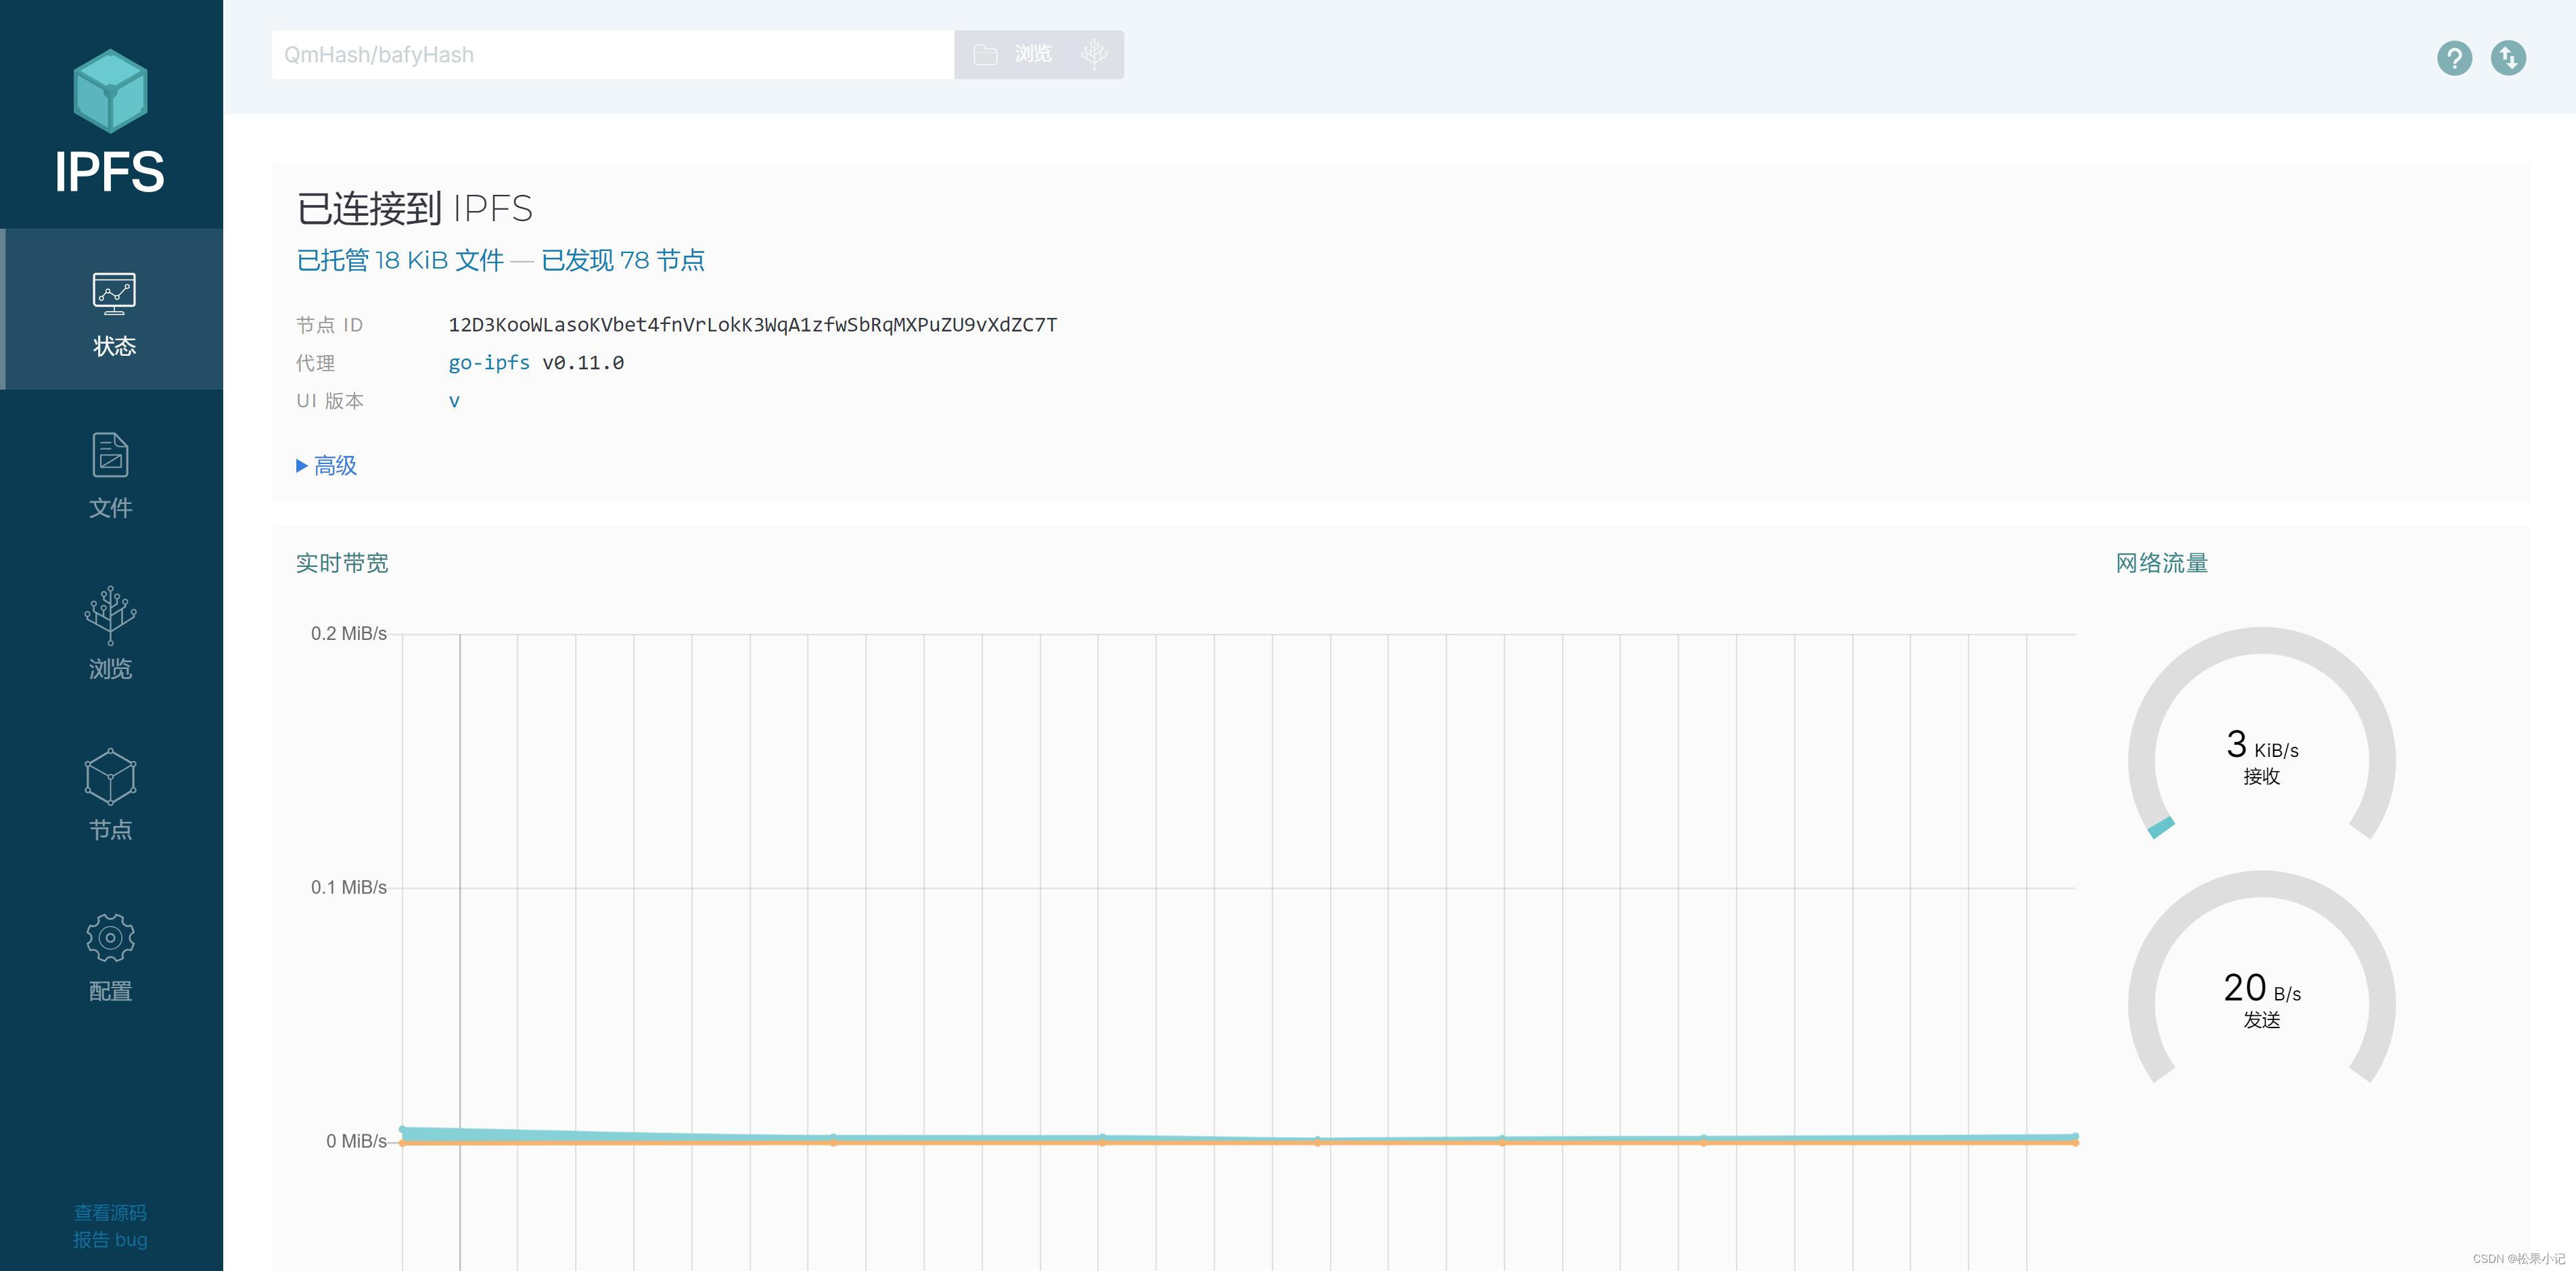Click 查看源码 view source link
Image resolution: width=2576 pixels, height=1271 pixels.
tap(110, 1213)
